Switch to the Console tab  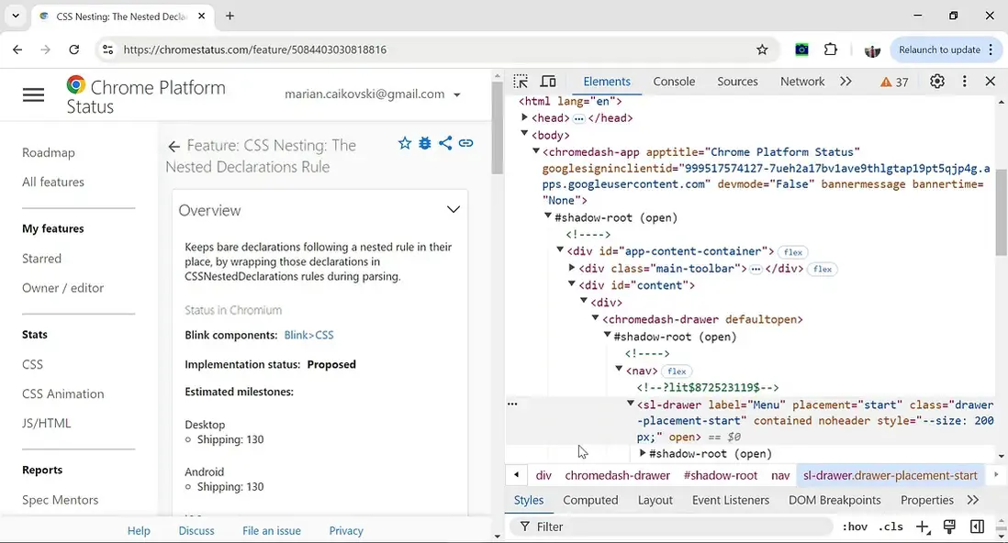[674, 82]
